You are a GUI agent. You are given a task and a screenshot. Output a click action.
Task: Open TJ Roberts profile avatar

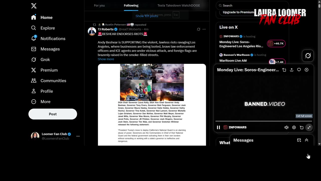[92, 31]
